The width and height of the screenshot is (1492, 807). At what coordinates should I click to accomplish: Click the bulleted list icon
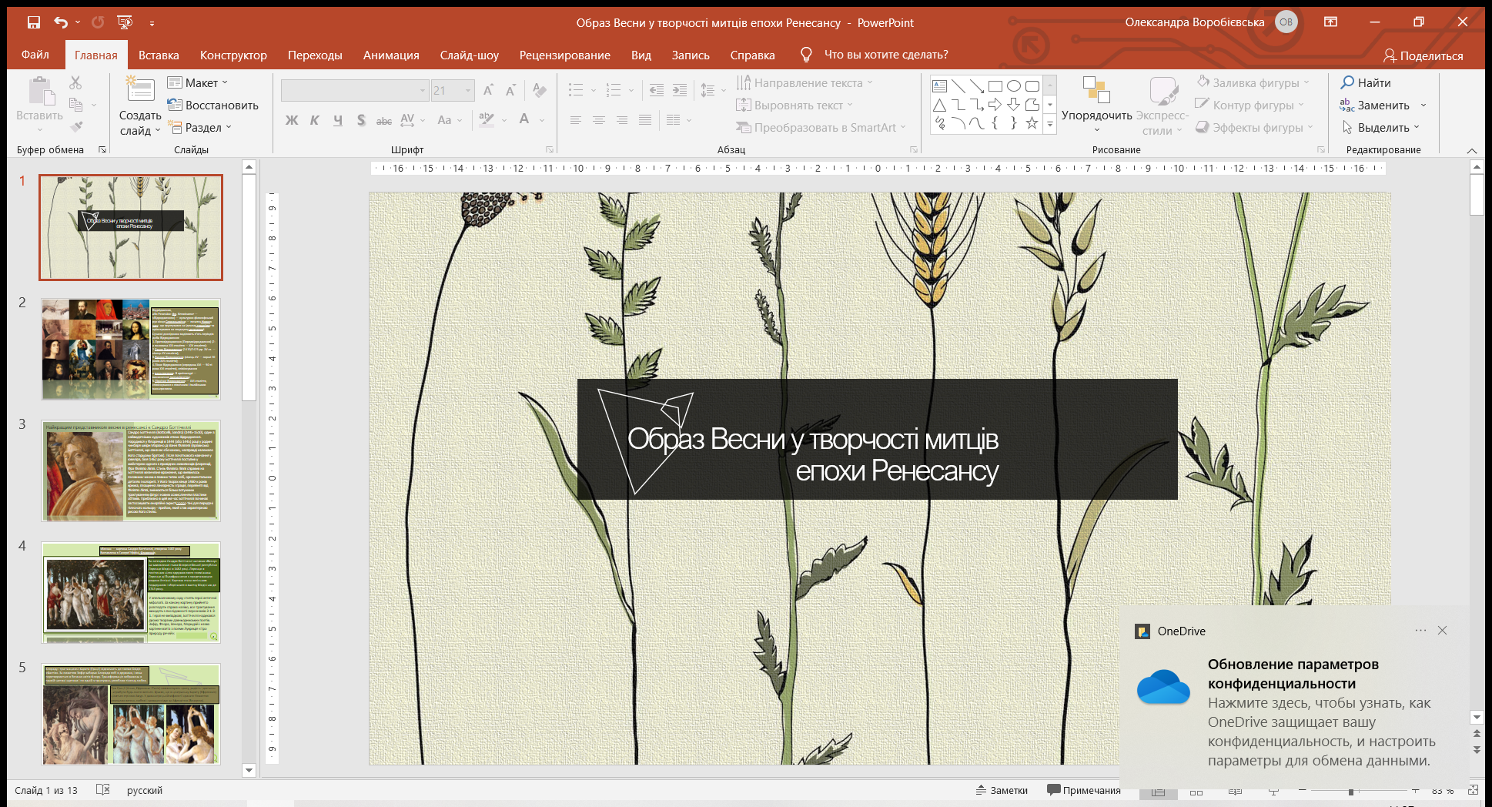(575, 91)
